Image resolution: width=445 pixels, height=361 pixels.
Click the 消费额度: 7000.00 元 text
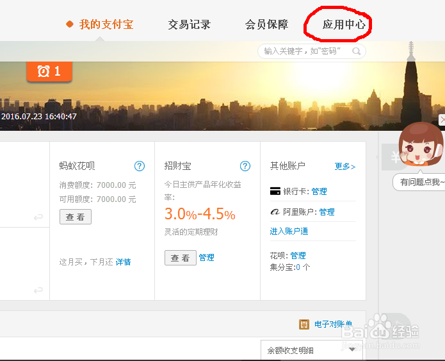[x=97, y=185]
